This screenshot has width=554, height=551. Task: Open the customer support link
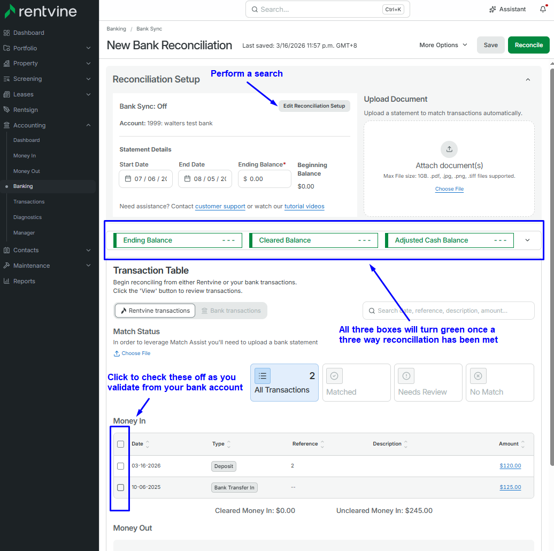coord(220,206)
